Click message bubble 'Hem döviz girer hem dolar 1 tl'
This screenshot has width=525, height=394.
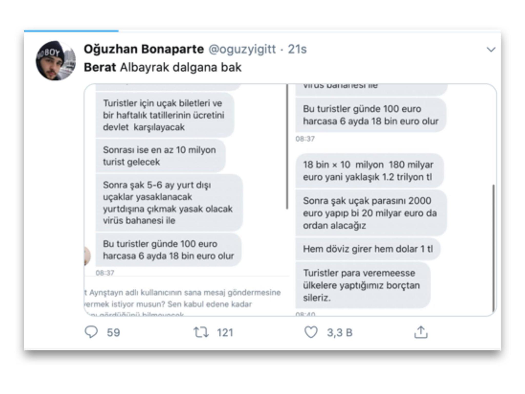pyautogui.click(x=368, y=249)
